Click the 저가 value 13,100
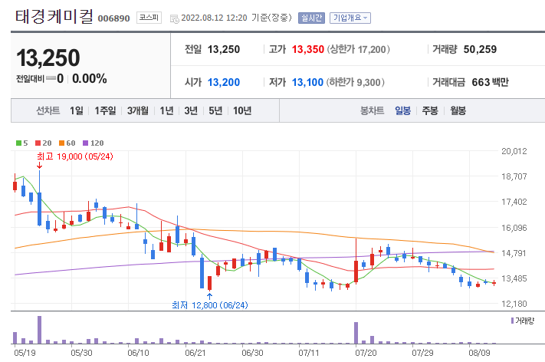This screenshot has width=545, height=362. tap(307, 82)
